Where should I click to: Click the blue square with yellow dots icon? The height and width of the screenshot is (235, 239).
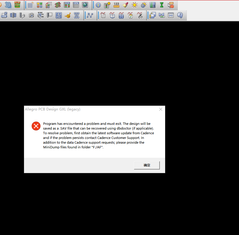click(59, 15)
